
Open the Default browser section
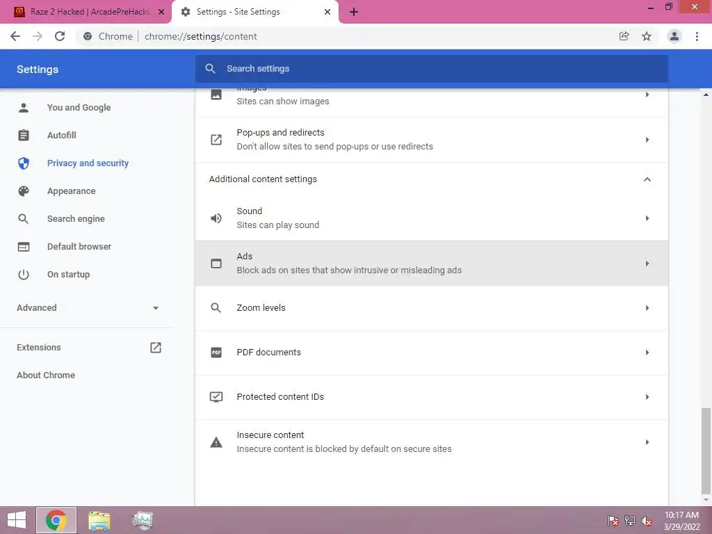[x=79, y=247]
